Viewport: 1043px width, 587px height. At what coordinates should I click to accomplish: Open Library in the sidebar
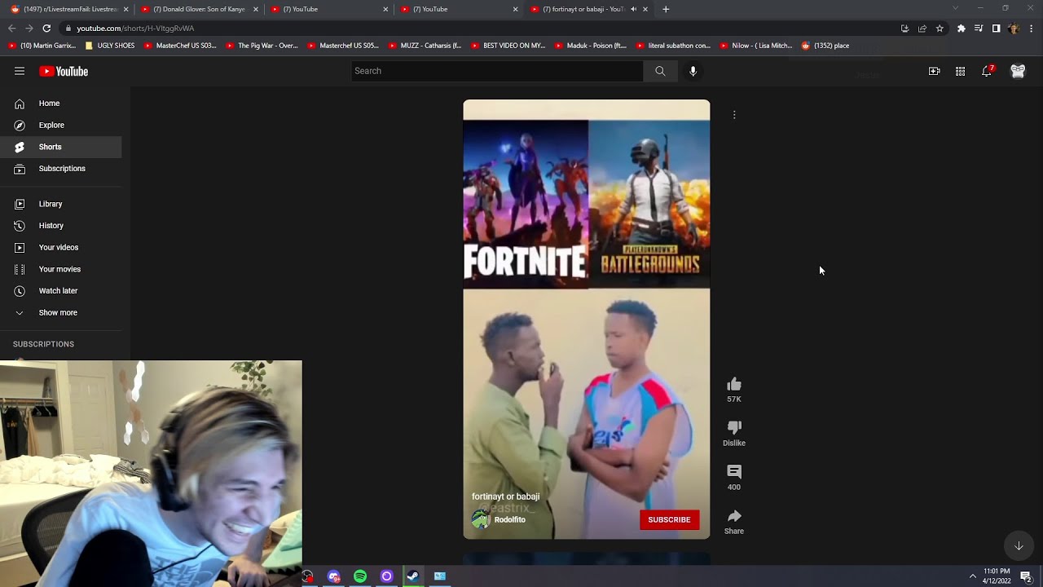(x=61, y=204)
